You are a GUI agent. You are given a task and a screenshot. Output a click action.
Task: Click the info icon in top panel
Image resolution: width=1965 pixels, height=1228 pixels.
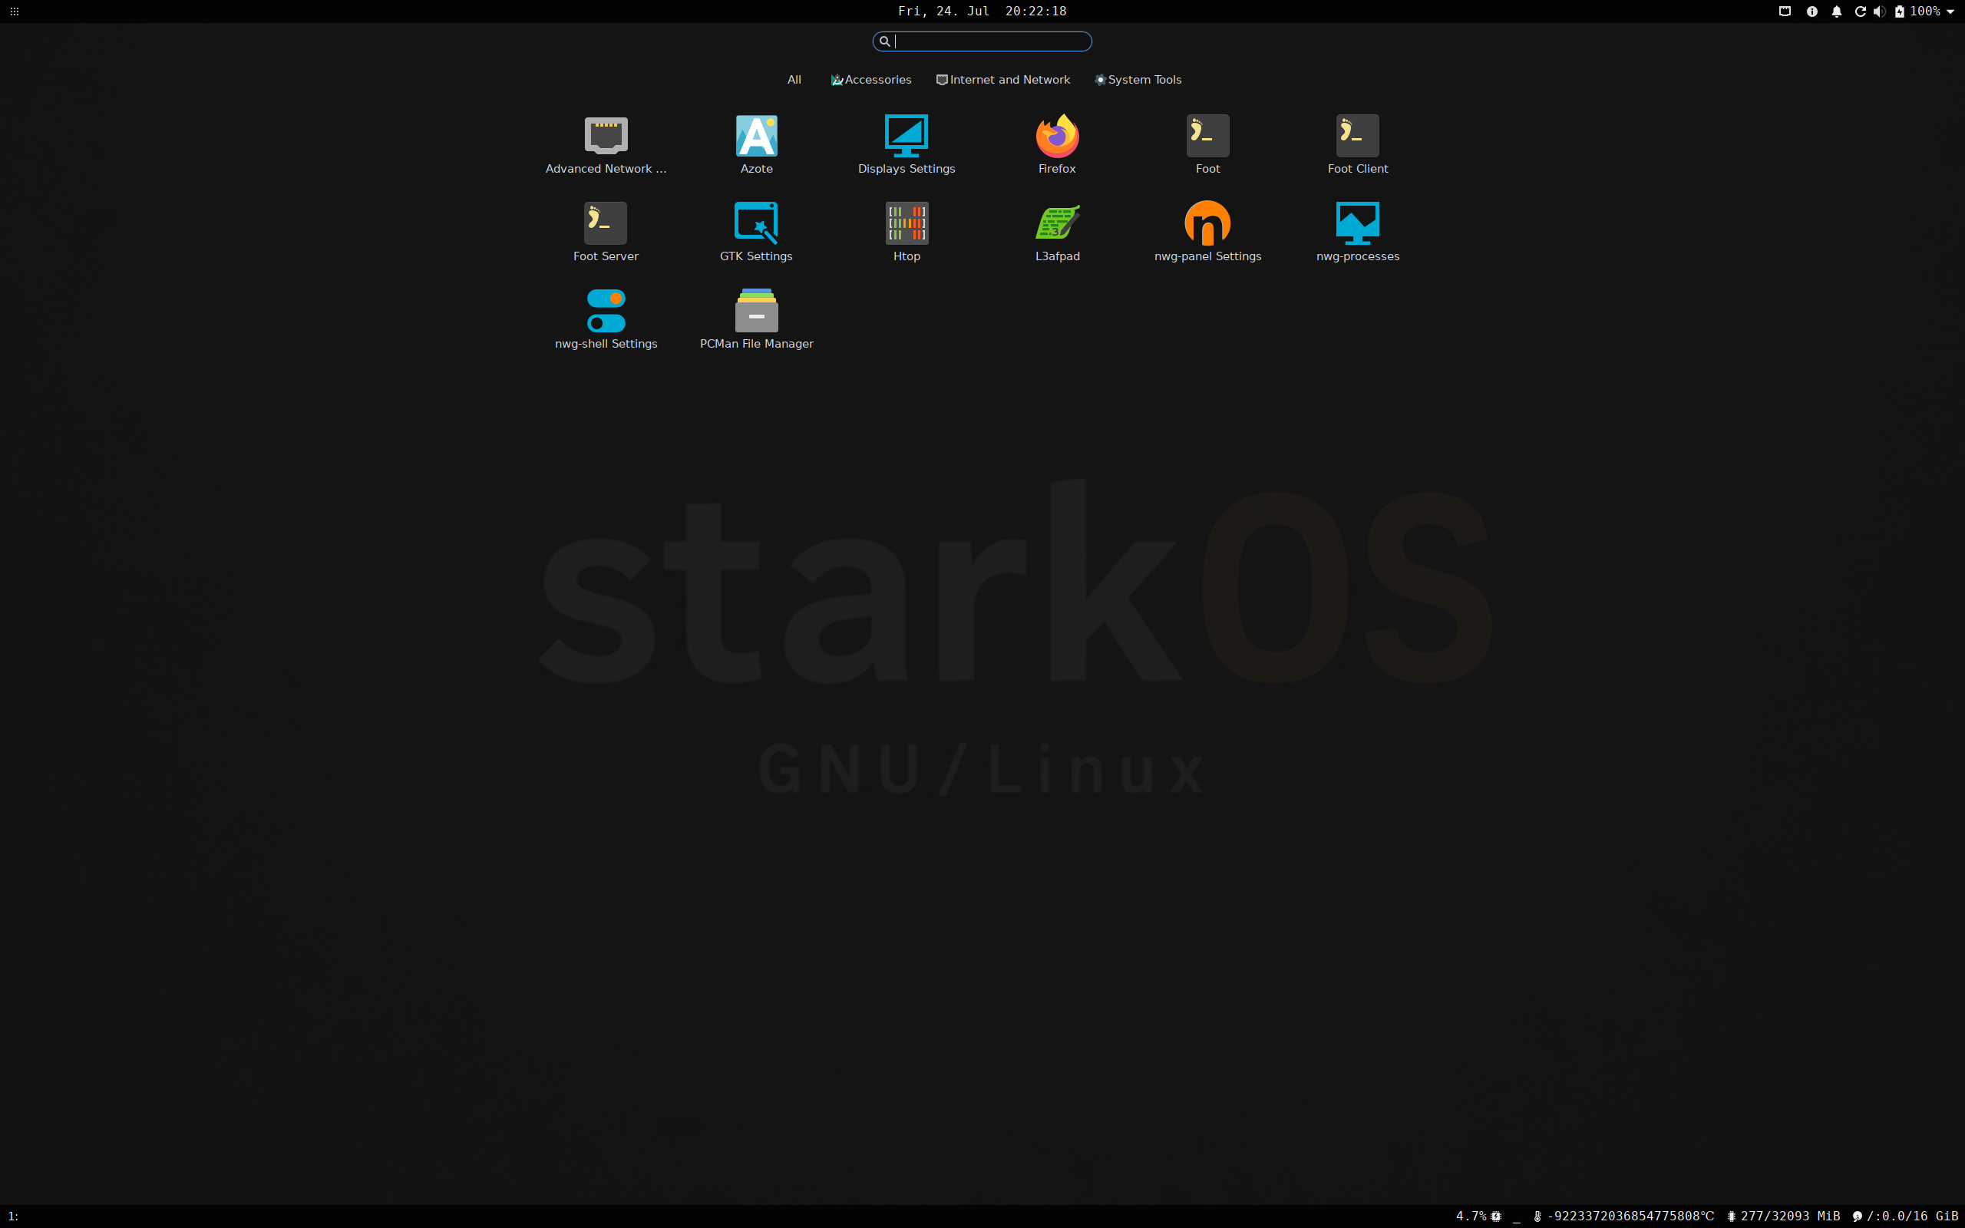click(x=1811, y=12)
